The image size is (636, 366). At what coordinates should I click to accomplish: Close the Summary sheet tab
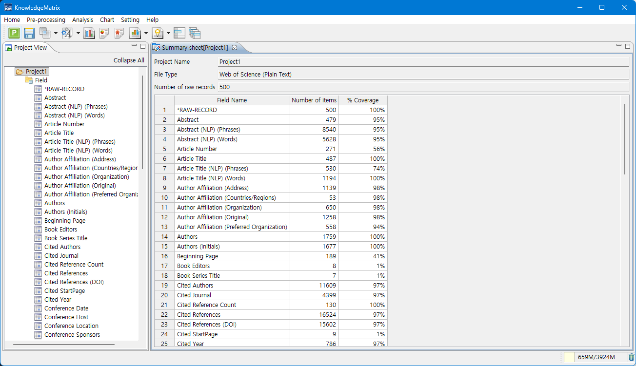tap(235, 47)
